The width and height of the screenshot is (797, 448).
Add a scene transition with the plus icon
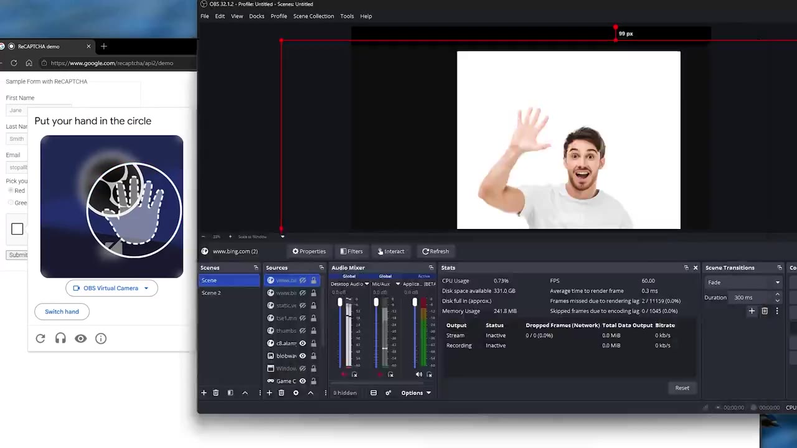(752, 311)
